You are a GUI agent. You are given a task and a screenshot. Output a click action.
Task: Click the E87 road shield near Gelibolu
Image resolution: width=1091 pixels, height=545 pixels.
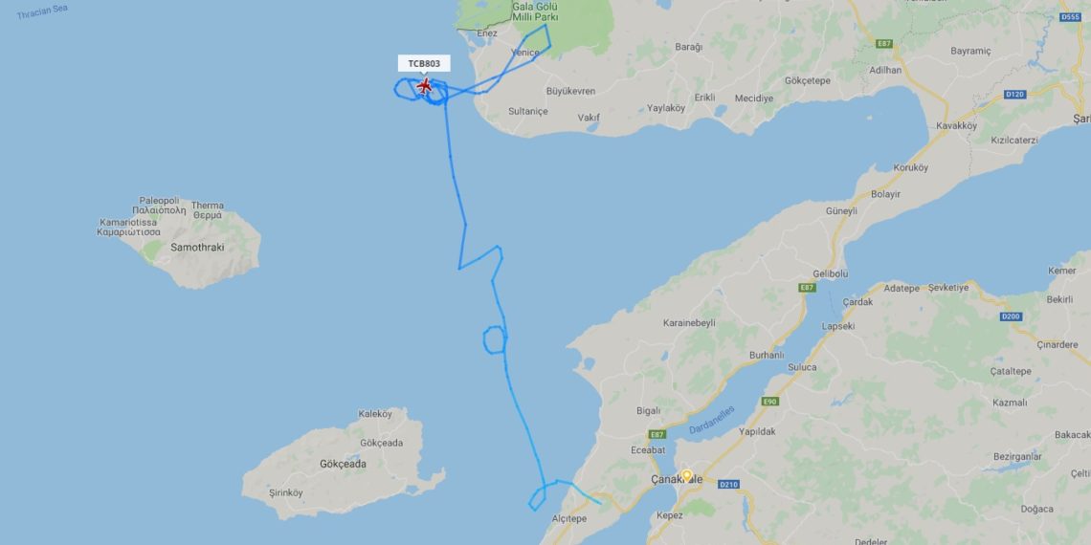pos(807,287)
